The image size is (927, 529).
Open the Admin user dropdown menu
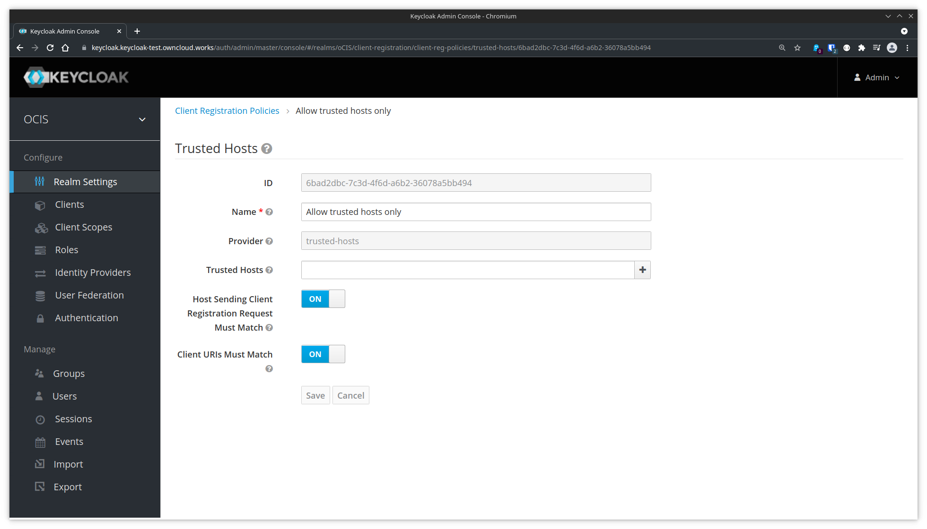point(877,77)
